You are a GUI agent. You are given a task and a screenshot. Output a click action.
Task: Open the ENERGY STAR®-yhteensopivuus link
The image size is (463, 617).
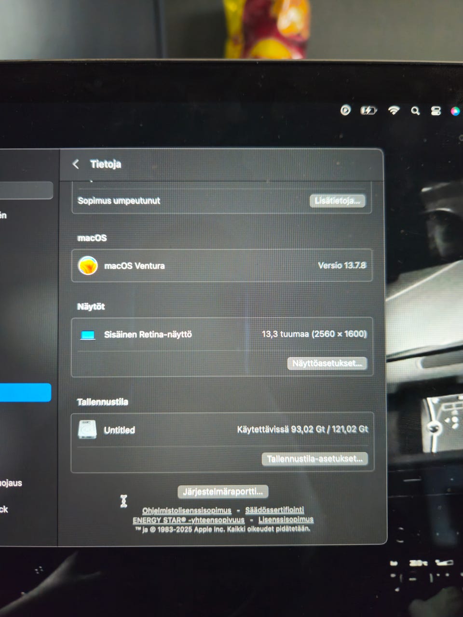tap(189, 520)
